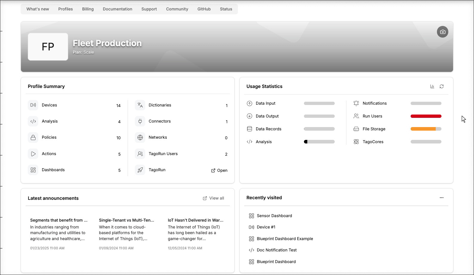Screen dimensions: 474x275
Task: Click the Policies count 10
Action: [x=118, y=138]
